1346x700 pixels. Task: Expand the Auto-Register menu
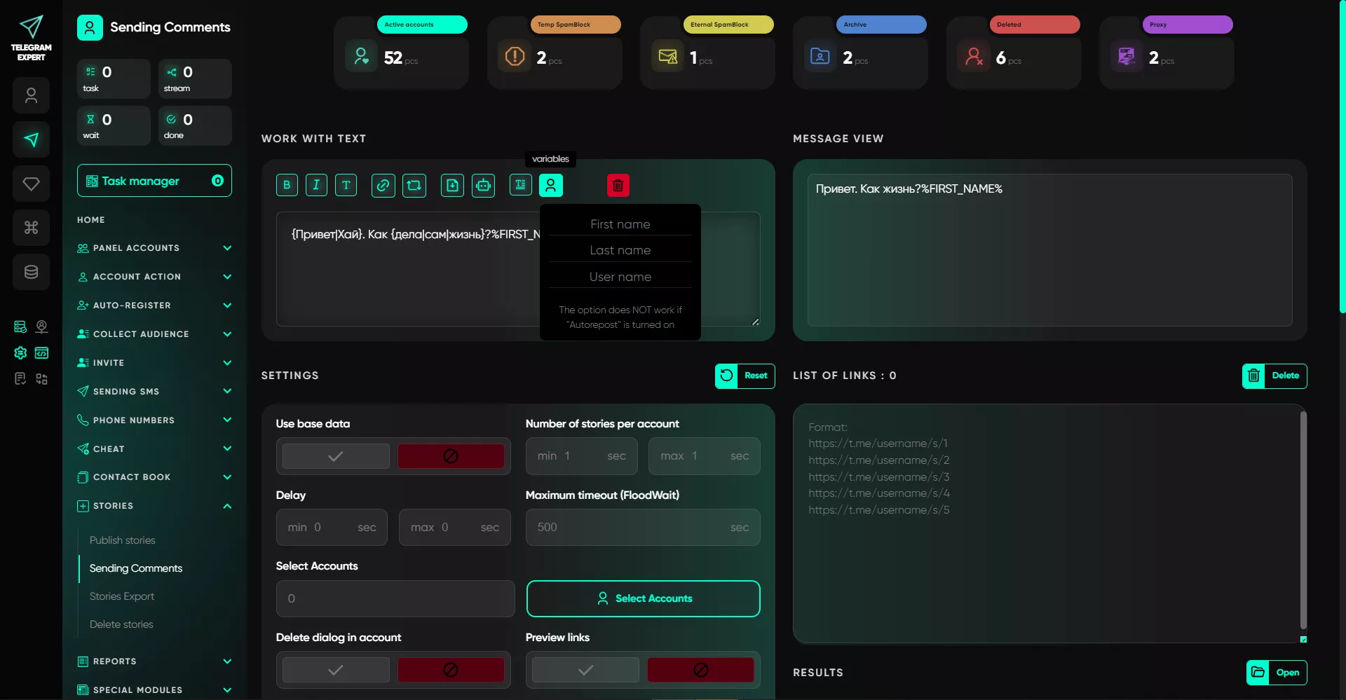pyautogui.click(x=154, y=306)
